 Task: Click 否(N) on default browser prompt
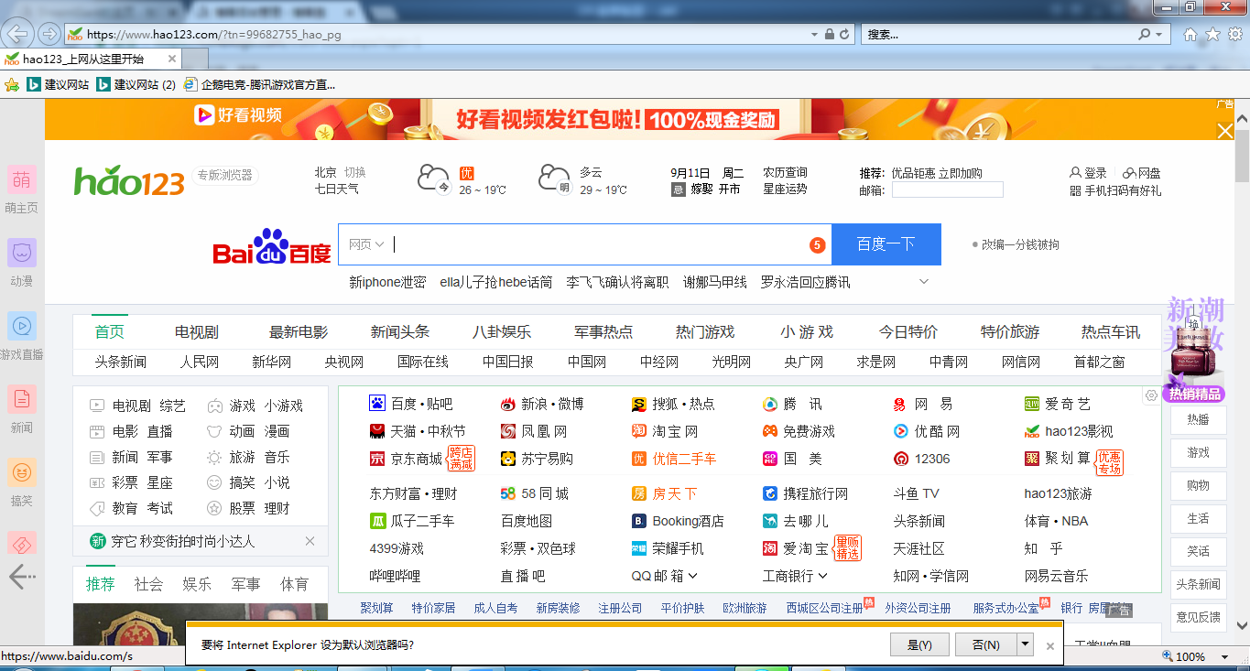tap(985, 644)
